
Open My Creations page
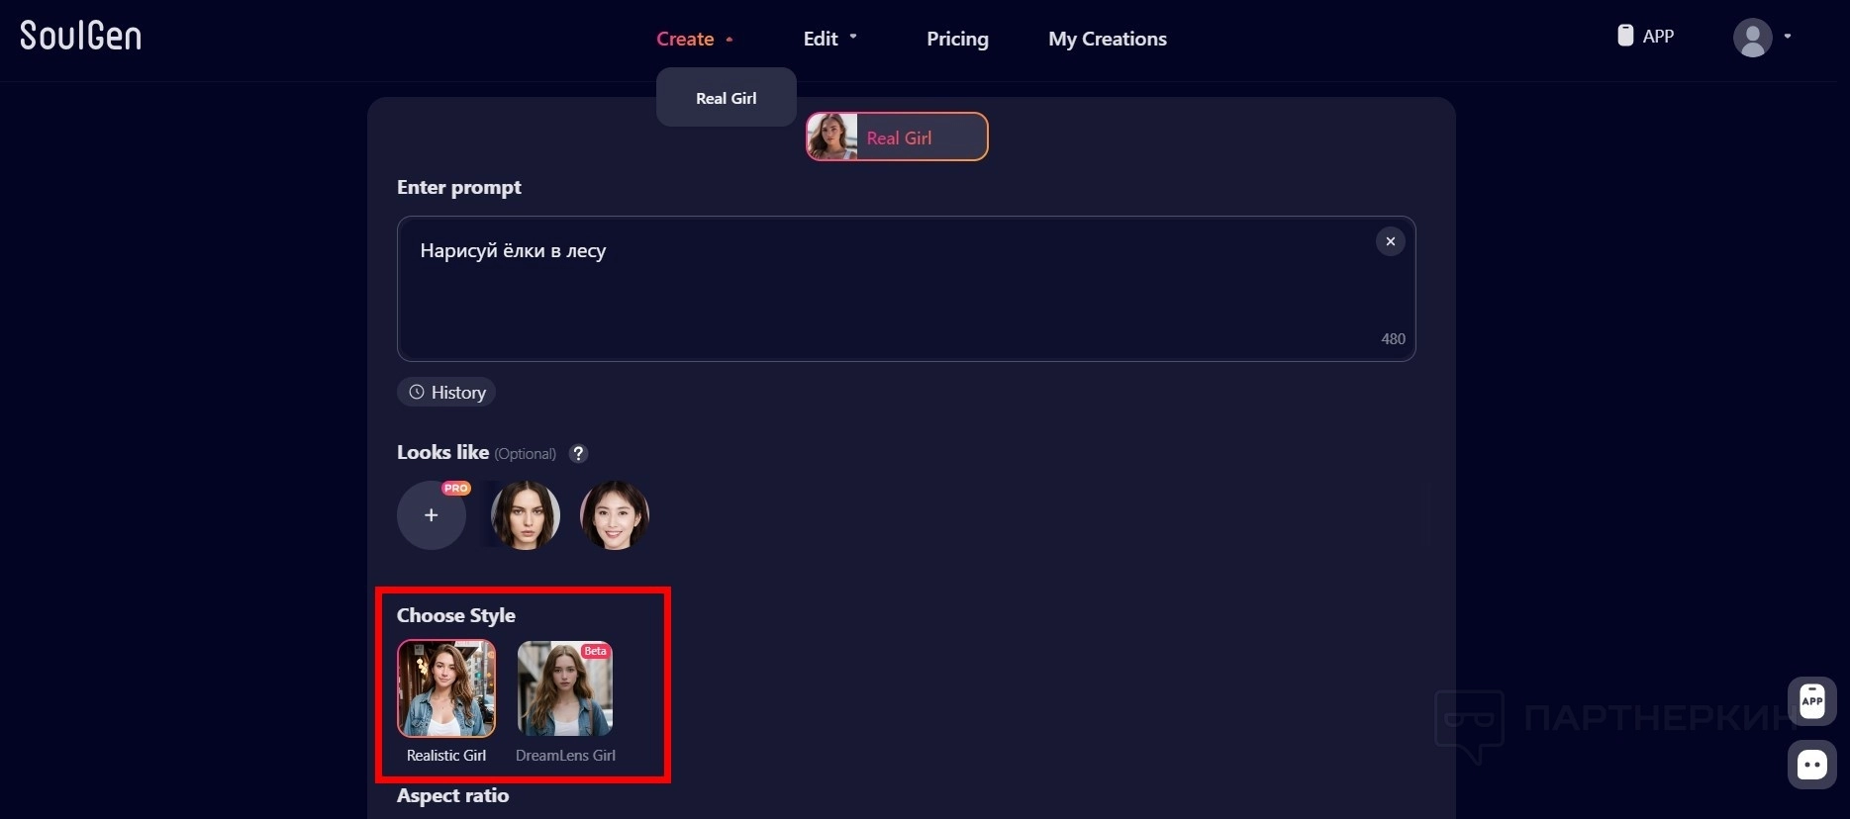click(x=1108, y=39)
